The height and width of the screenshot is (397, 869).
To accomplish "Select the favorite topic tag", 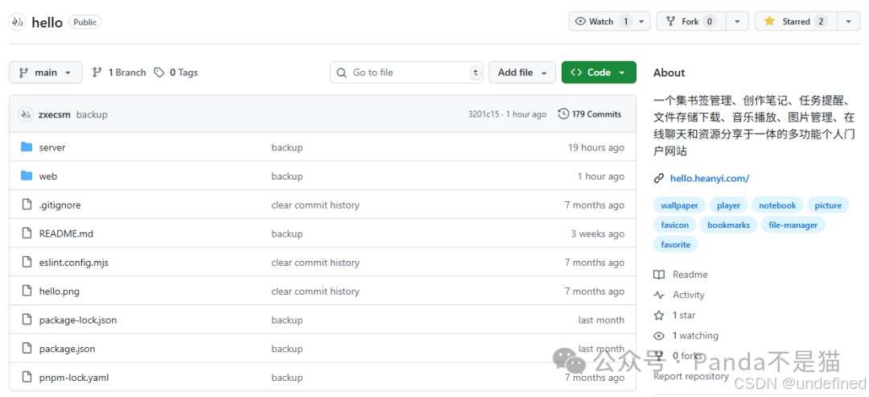I will (676, 244).
